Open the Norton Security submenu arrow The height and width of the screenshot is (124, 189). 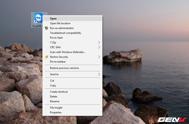[x=99, y=57]
